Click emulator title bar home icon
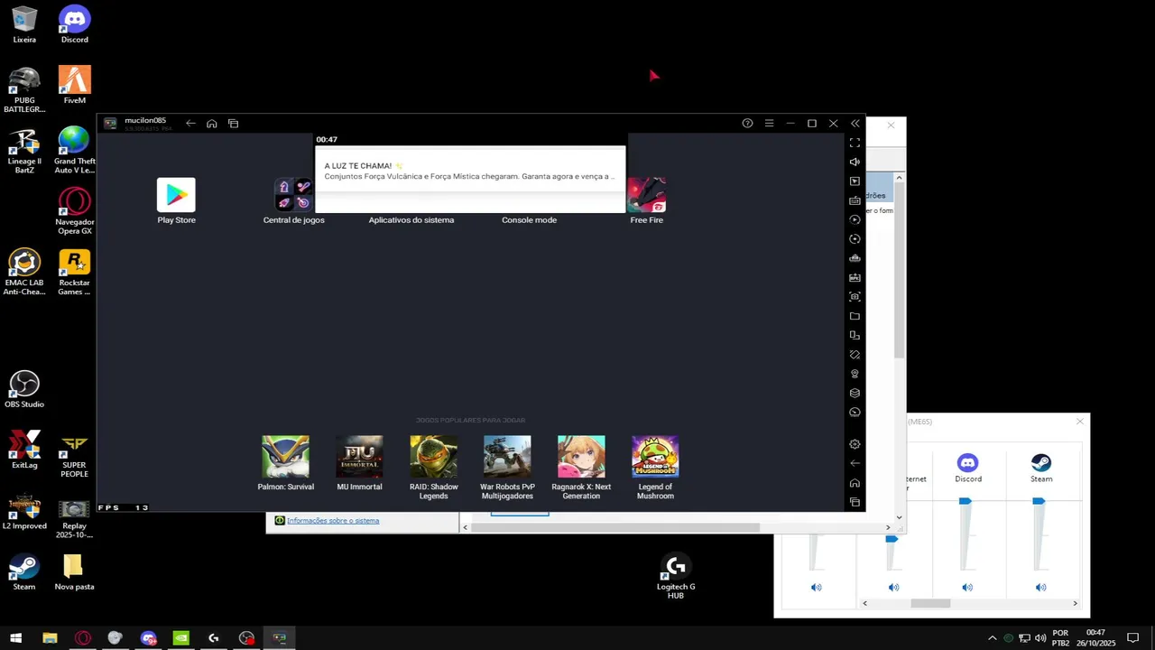Viewport: 1155px width, 650px height. pyautogui.click(x=211, y=124)
